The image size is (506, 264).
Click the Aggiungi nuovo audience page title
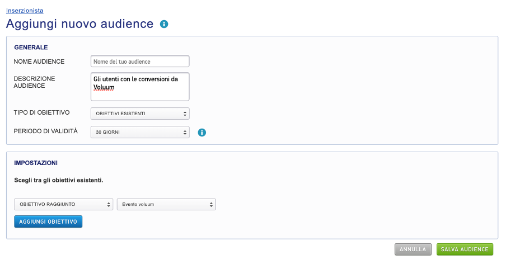click(x=79, y=24)
